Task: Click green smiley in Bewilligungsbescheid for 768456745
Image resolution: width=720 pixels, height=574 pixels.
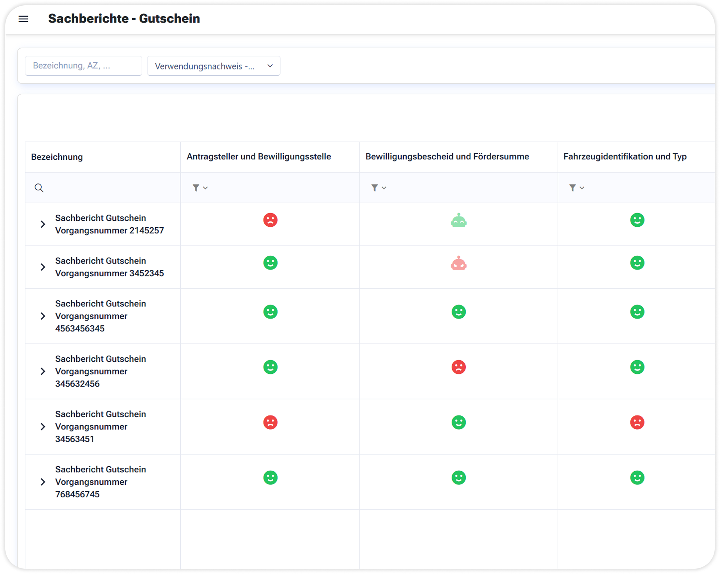Action: (458, 477)
